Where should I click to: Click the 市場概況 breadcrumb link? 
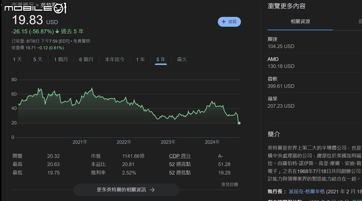tap(22, 4)
